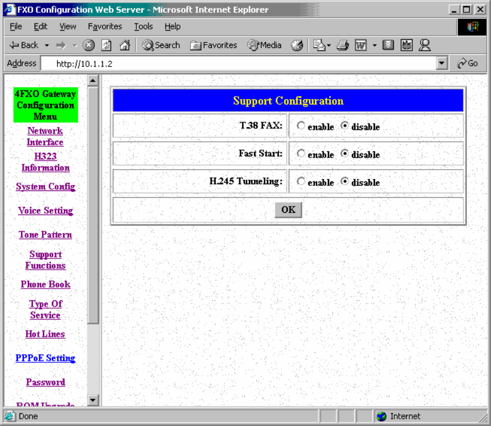Image resolution: width=491 pixels, height=426 pixels.
Task: Click the address URL field
Action: [240, 64]
